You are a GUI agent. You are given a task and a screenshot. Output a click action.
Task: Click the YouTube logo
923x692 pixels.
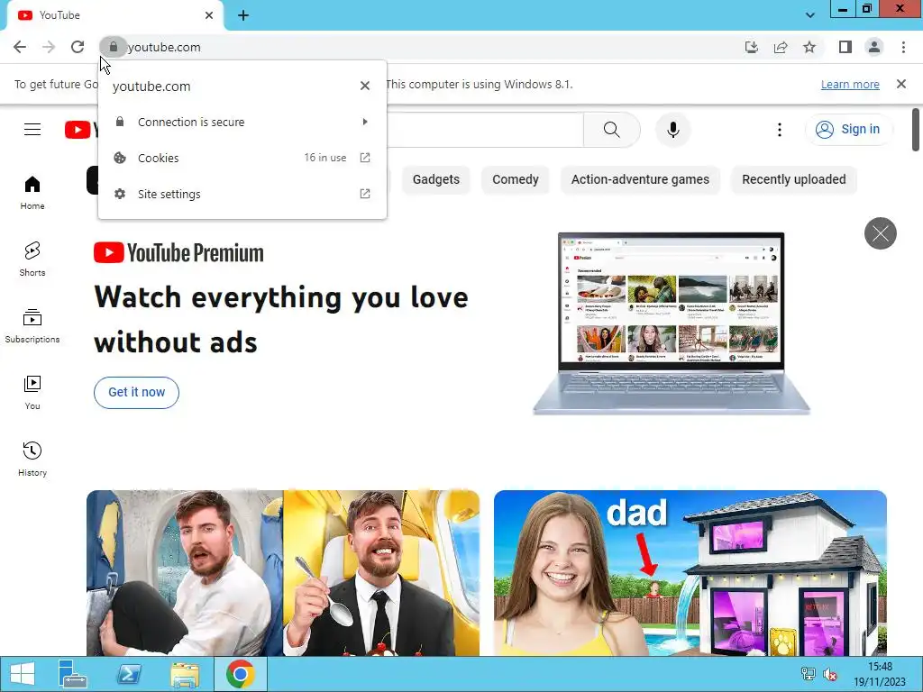pyautogui.click(x=80, y=130)
